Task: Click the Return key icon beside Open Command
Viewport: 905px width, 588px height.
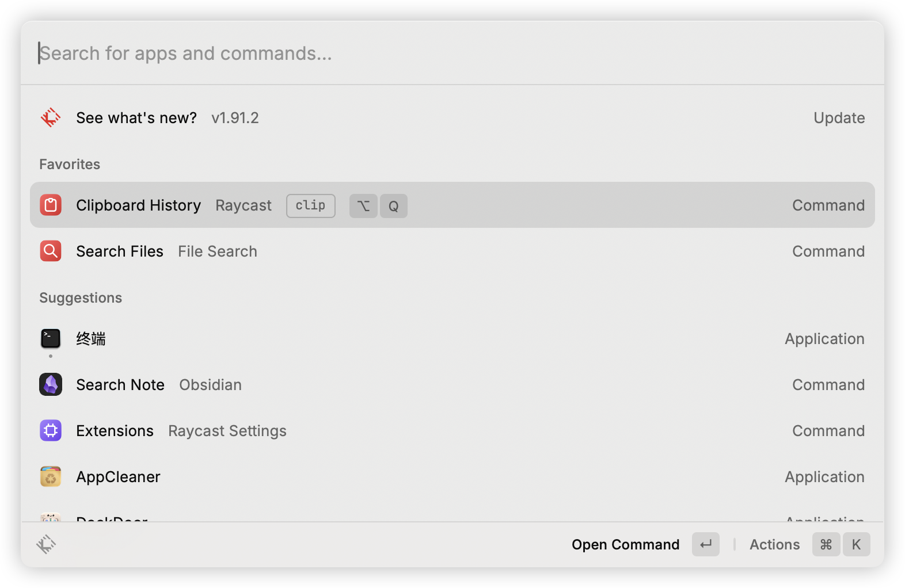Action: pos(706,544)
